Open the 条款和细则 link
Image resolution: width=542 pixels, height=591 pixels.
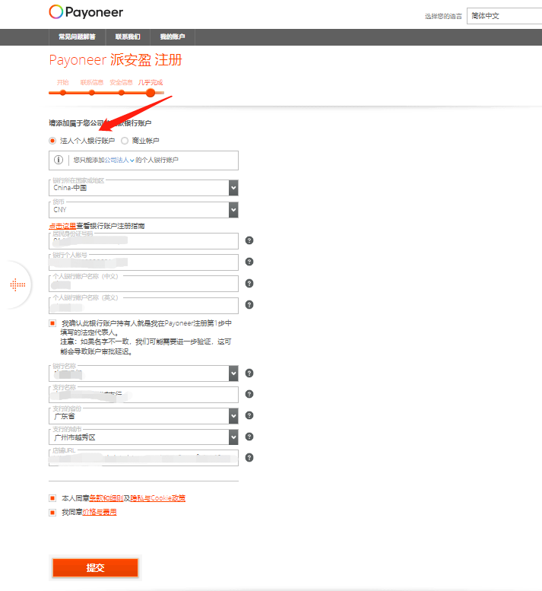(x=106, y=498)
